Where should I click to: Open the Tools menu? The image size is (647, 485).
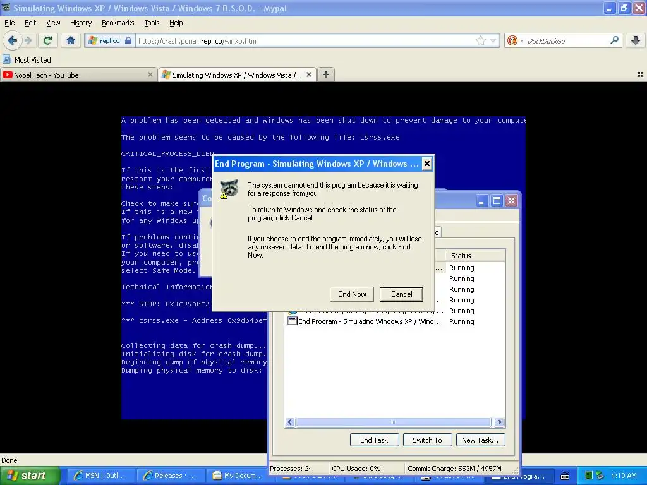click(x=152, y=23)
